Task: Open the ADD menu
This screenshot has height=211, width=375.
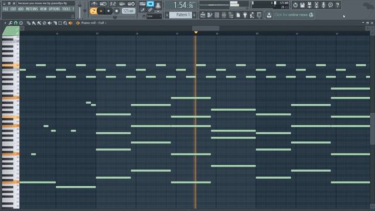Action: (21, 9)
